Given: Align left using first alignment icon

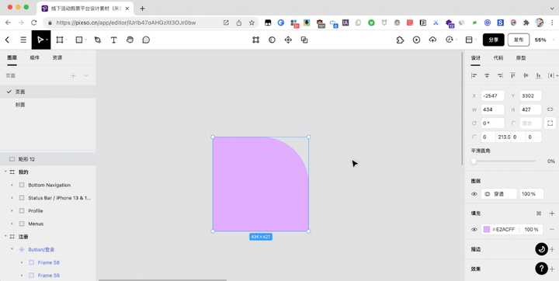Looking at the screenshot, I should (474, 75).
